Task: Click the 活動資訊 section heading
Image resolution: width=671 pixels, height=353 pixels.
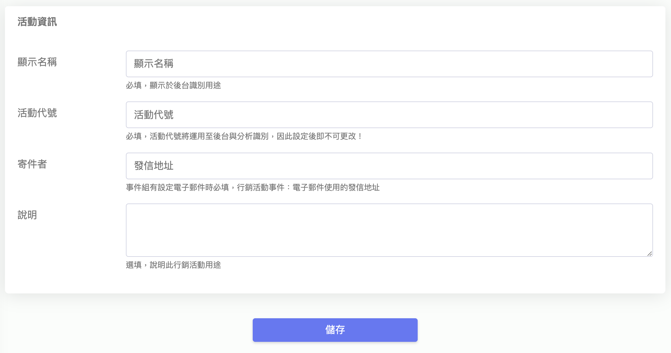Action: pos(37,22)
